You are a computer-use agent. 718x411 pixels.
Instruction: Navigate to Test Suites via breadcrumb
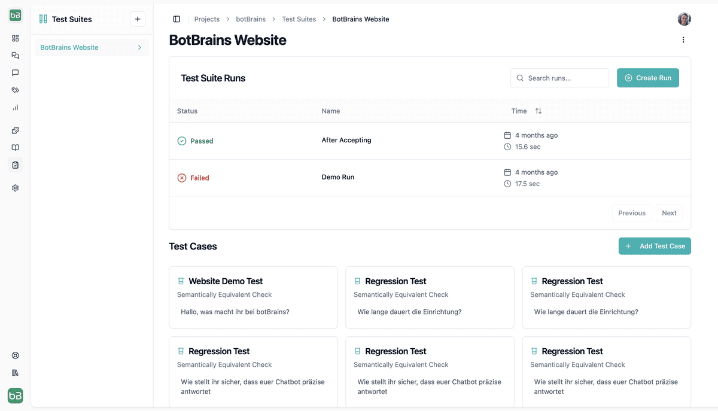click(299, 19)
